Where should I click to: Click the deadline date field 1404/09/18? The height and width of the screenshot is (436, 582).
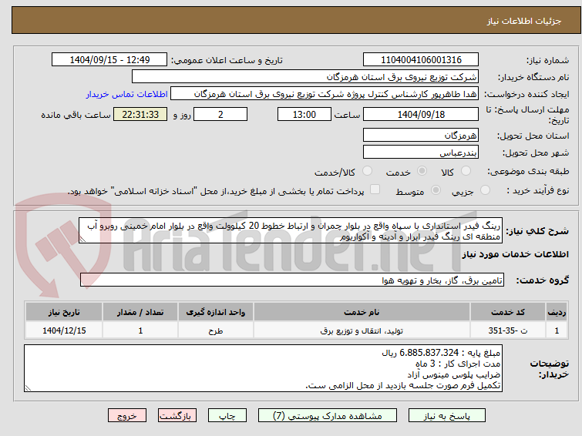(x=421, y=114)
